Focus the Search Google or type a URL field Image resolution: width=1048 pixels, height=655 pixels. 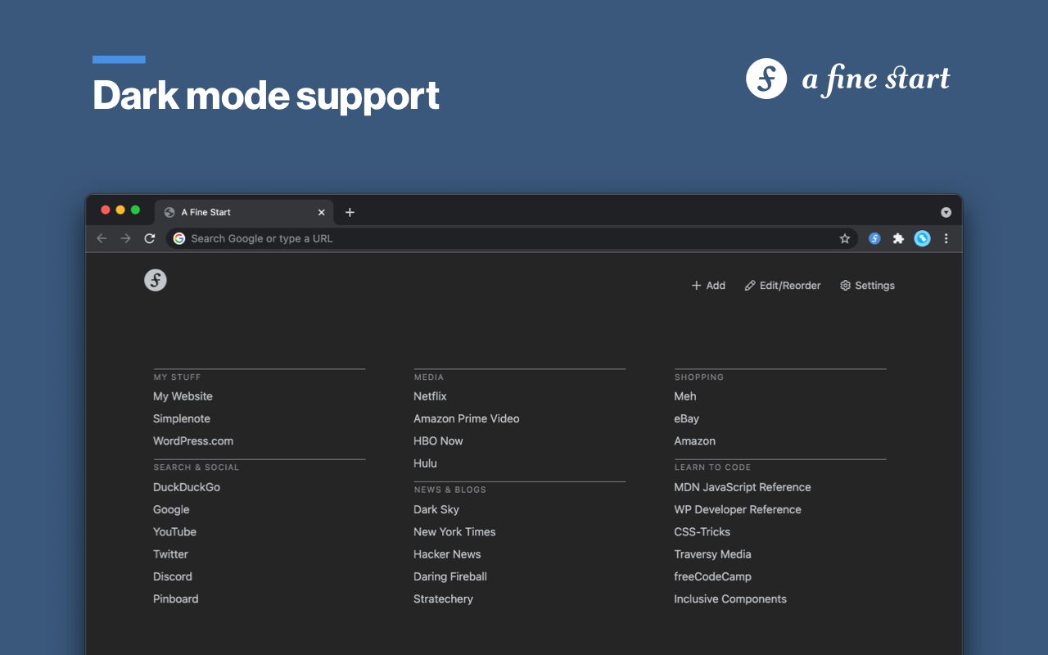point(513,238)
